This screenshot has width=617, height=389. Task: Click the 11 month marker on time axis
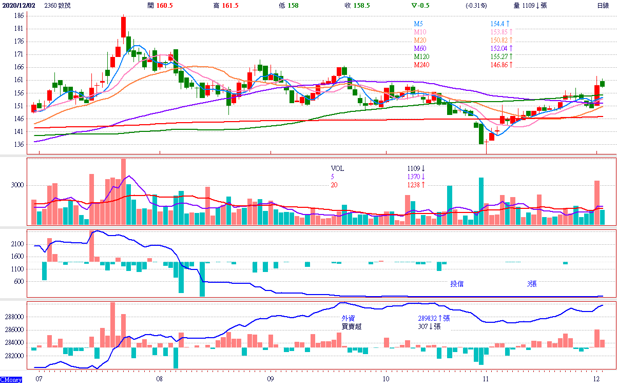(486, 380)
